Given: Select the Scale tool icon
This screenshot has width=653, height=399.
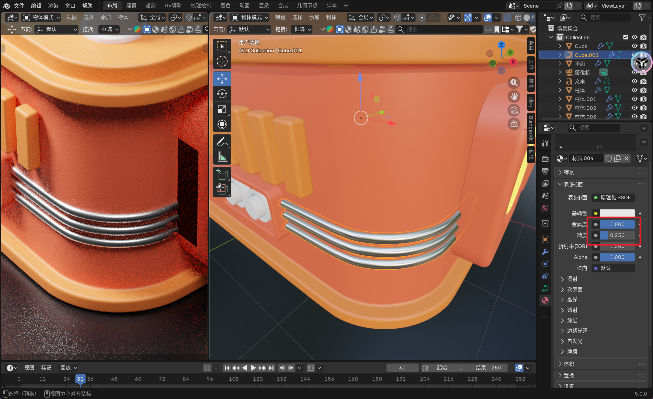Looking at the screenshot, I should [222, 109].
